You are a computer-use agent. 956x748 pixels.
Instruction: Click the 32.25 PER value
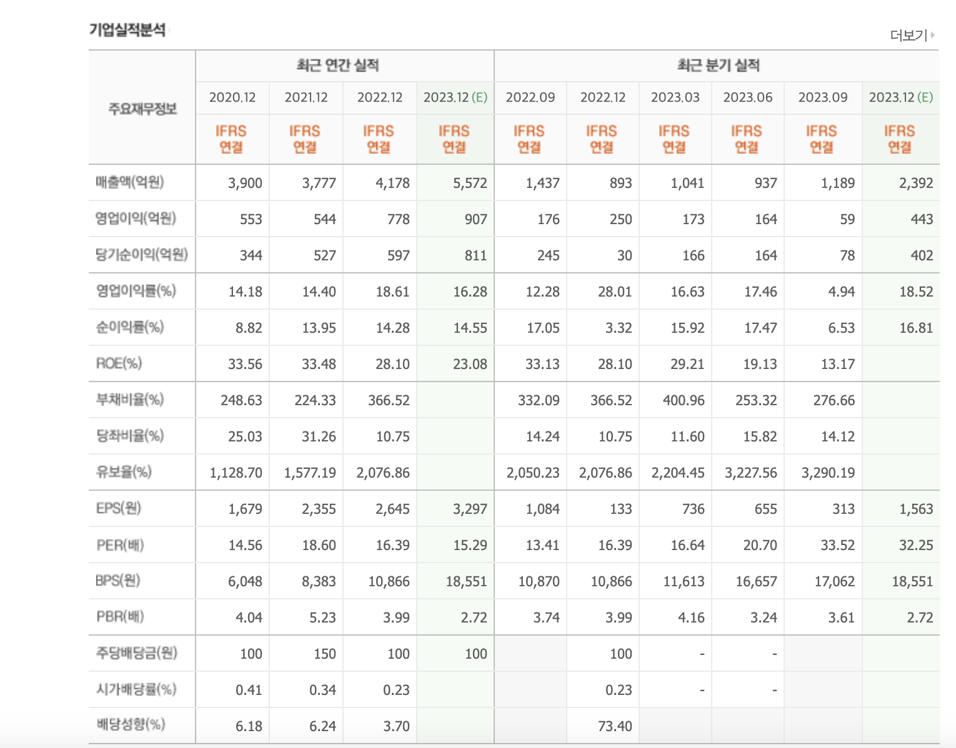[x=916, y=546]
